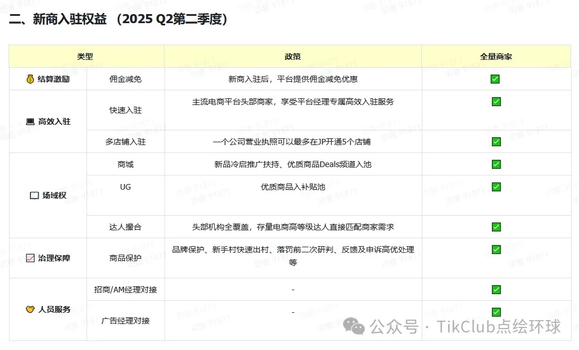The image size is (579, 350).
Task: Click the green checkmark in the 佣金减免 row
Action: pyautogui.click(x=495, y=79)
